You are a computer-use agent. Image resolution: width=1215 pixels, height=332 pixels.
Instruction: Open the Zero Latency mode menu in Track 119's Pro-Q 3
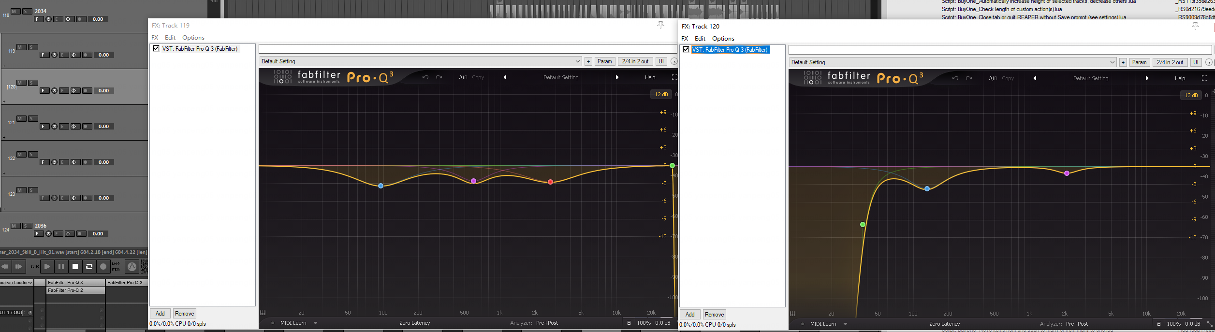coord(414,323)
